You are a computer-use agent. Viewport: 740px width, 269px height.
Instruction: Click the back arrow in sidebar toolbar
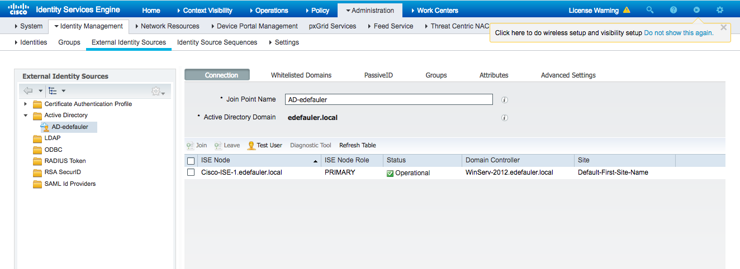(x=28, y=91)
